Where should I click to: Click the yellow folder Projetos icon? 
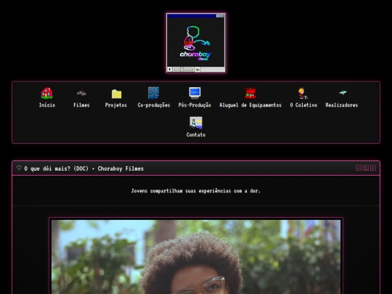tap(116, 94)
